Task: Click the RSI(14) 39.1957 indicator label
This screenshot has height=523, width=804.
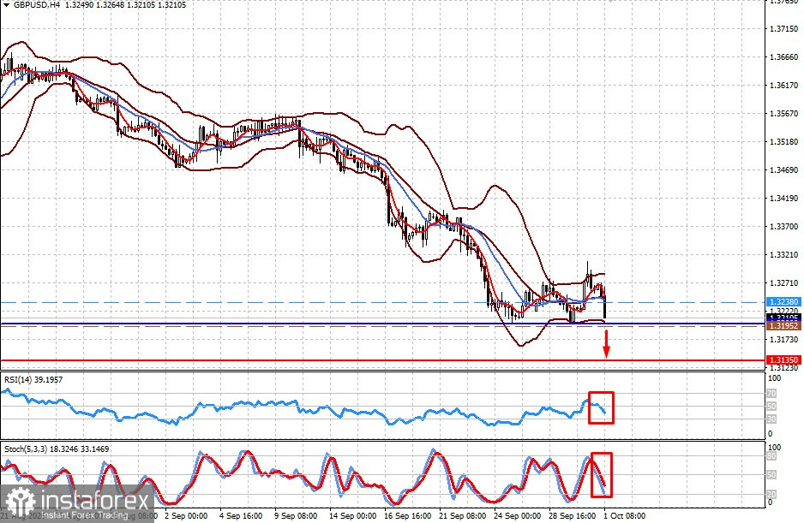Action: coord(33,379)
